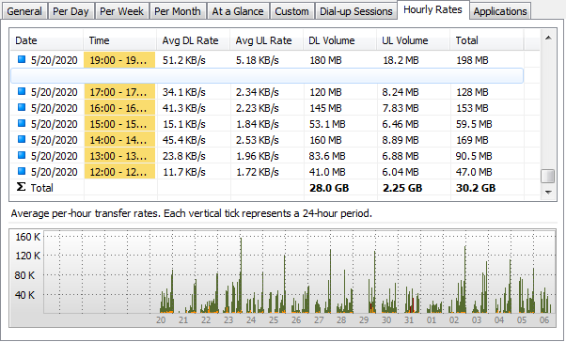Sort by Avg DL Rate column header
This screenshot has width=566, height=342.
pos(194,40)
